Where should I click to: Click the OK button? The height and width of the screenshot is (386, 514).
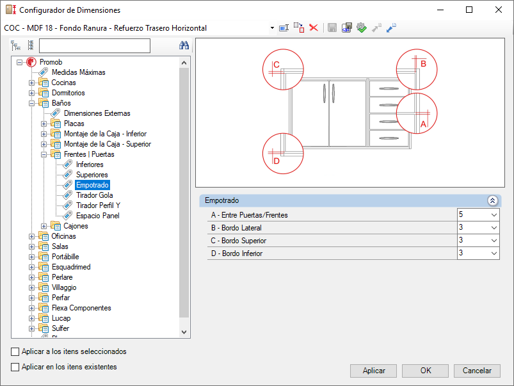tap(425, 371)
